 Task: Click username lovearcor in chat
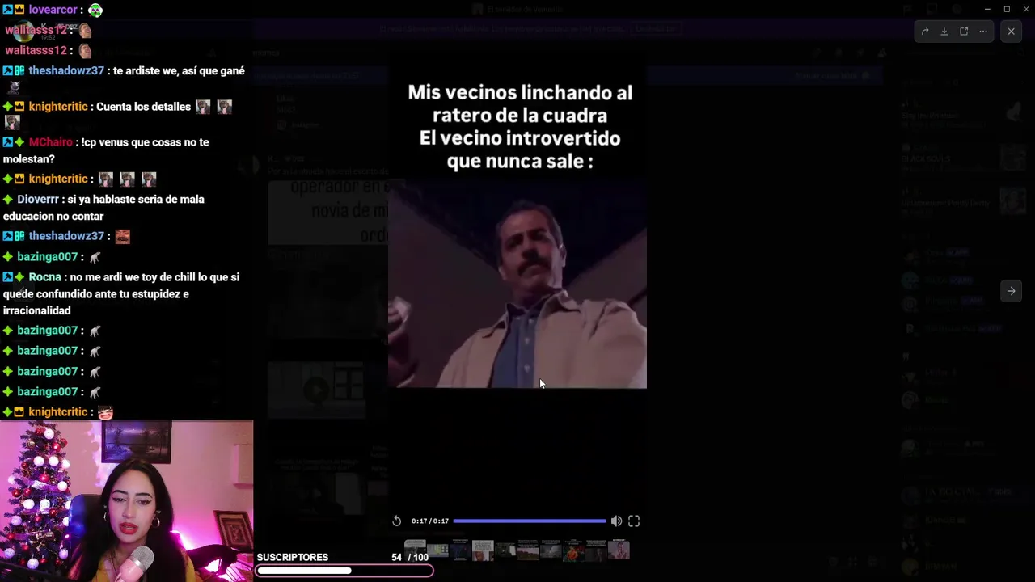point(53,10)
